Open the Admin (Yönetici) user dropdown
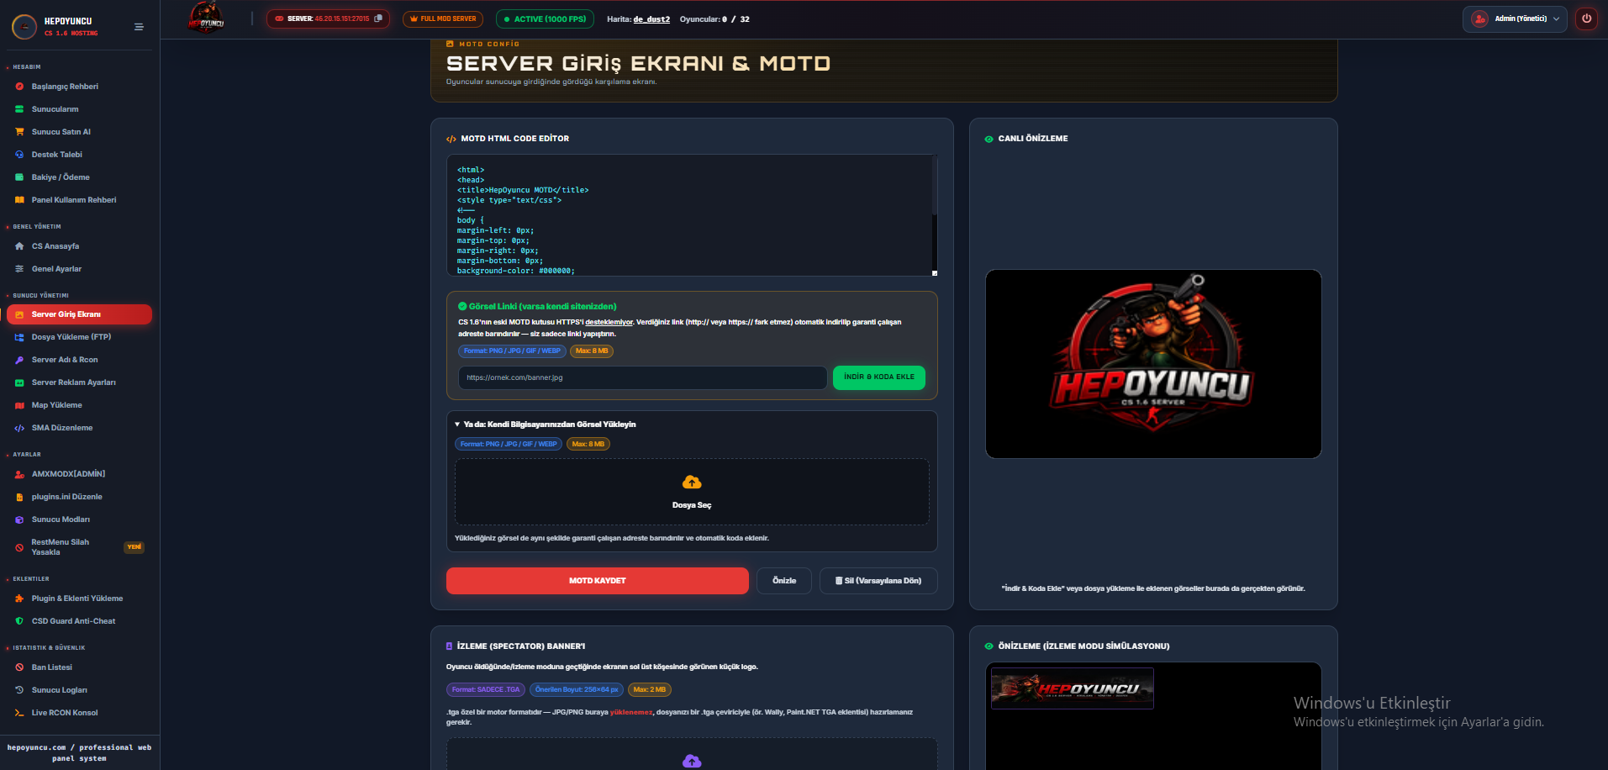The height and width of the screenshot is (770, 1608). pyautogui.click(x=1515, y=18)
